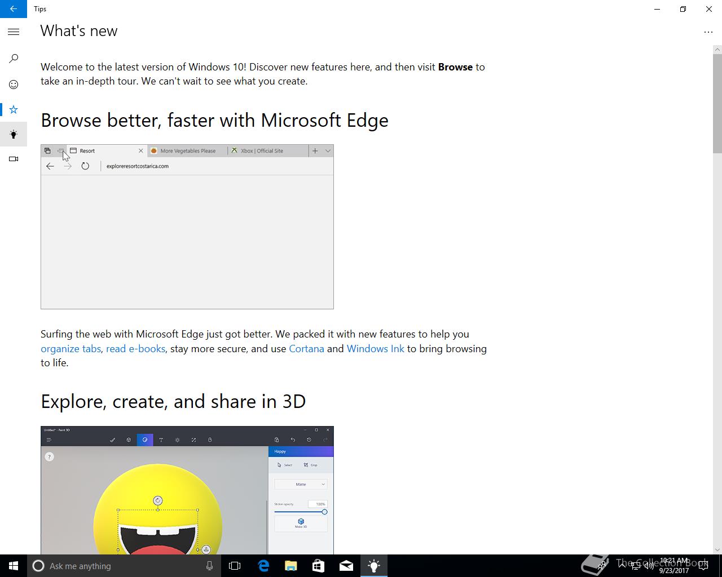
Task: Open the three-dot more options menu
Action: [x=708, y=32]
